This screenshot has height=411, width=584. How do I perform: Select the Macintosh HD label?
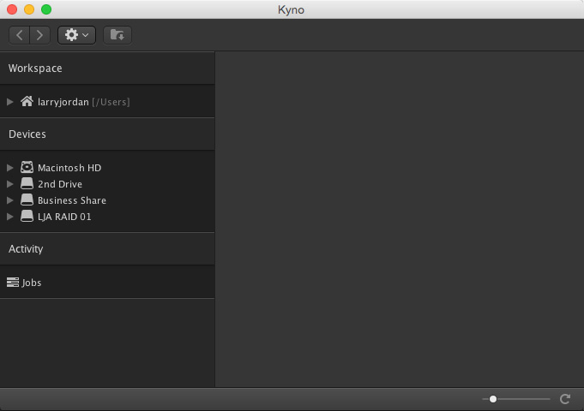click(x=69, y=168)
